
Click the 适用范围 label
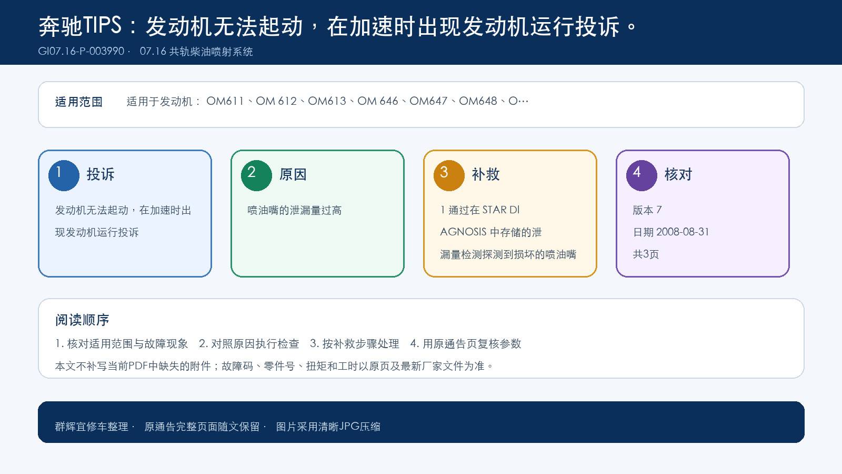pyautogui.click(x=79, y=102)
